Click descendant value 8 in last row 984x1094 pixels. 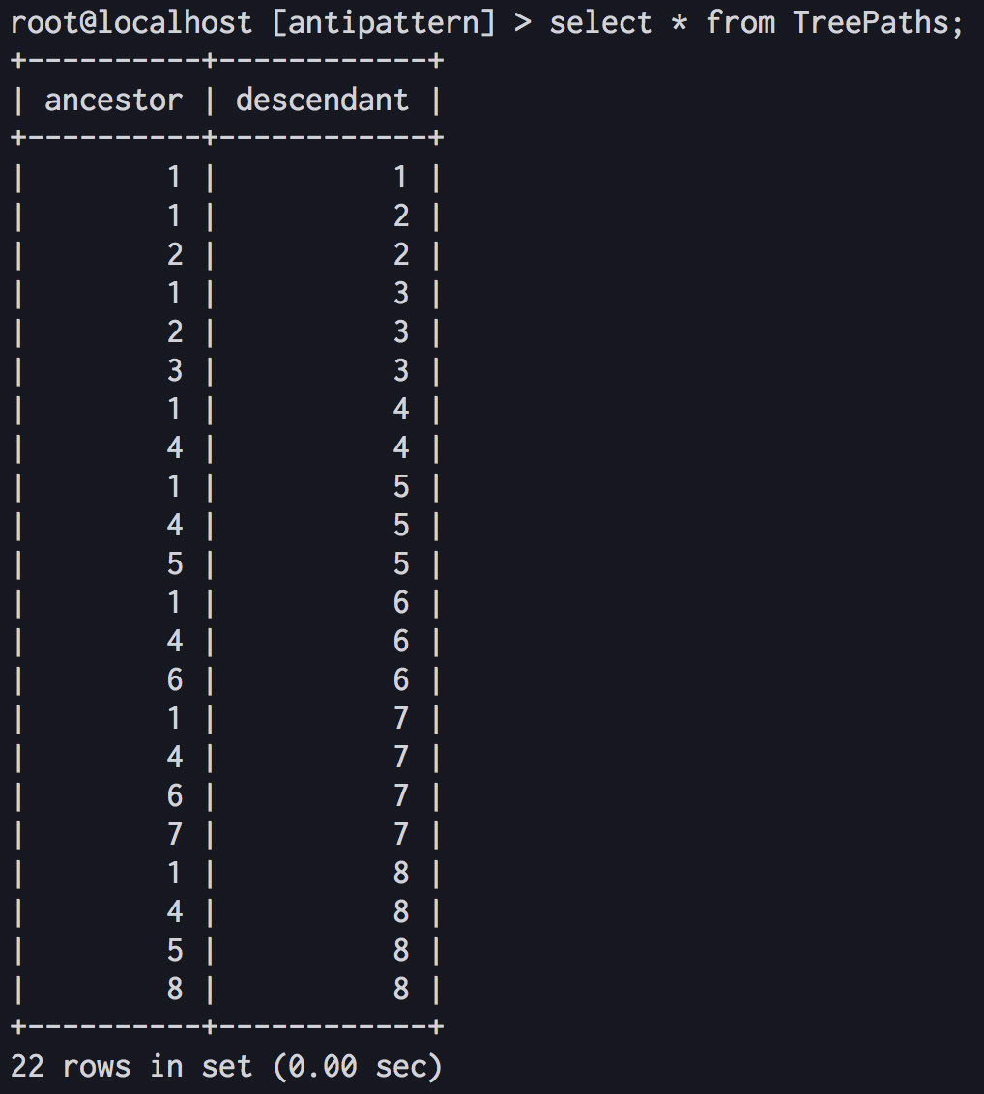(x=400, y=989)
